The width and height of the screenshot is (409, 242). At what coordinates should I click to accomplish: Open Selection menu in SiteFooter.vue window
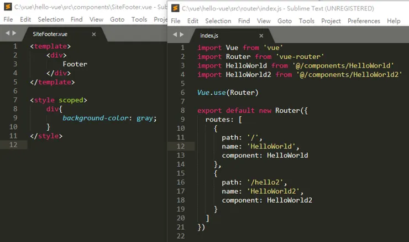pos(51,19)
